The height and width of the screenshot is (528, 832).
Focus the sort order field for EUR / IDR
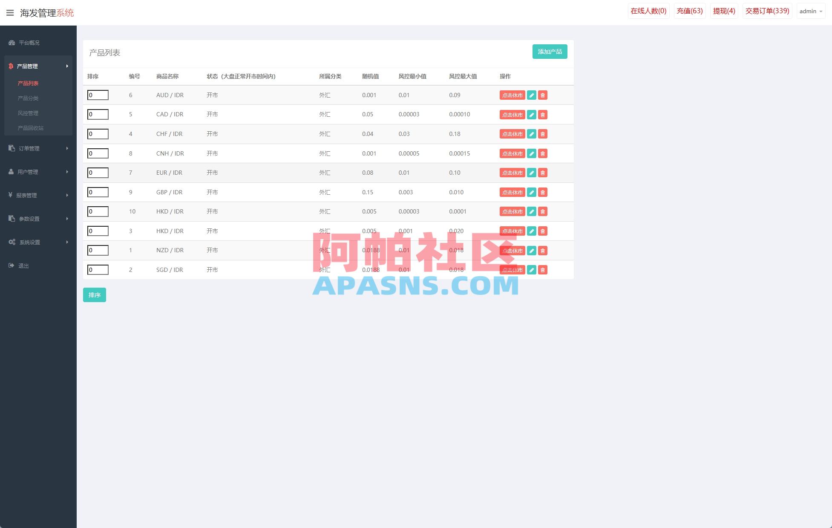(x=98, y=173)
